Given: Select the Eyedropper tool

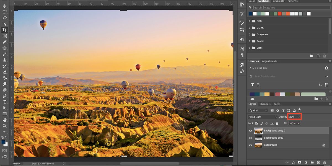Looking at the screenshot, I should pyautogui.click(x=4, y=42).
